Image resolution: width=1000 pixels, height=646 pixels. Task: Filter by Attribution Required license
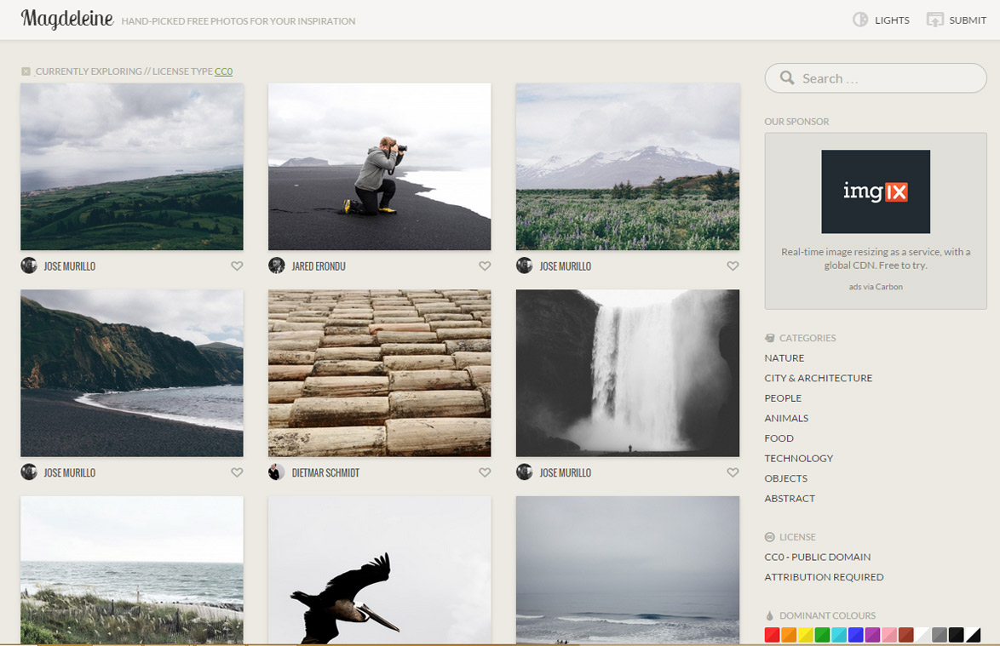(x=824, y=577)
